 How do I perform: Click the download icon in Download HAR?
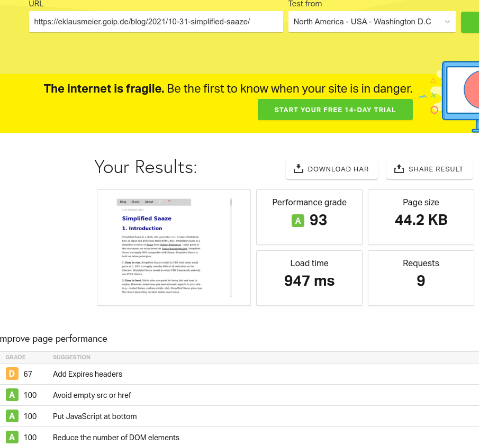[x=298, y=169]
